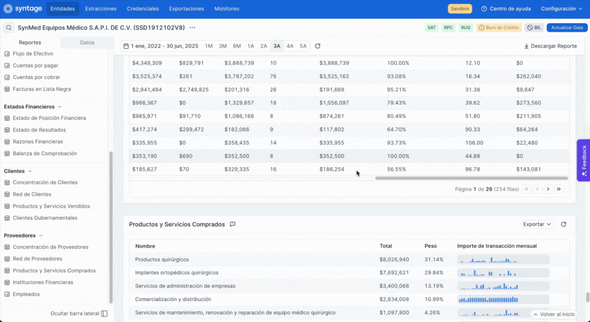Click the Sandbox badge
This screenshot has height=322, width=590.
click(460, 9)
